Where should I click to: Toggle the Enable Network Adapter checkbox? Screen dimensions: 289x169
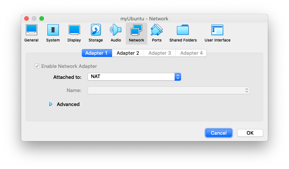click(37, 66)
